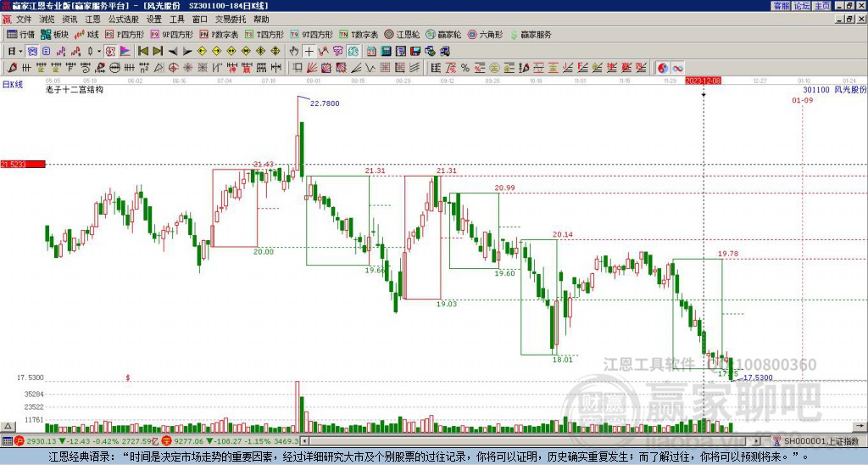The width and height of the screenshot is (868, 465).
Task: Open the 主页 homepage link
Action: [x=821, y=6]
